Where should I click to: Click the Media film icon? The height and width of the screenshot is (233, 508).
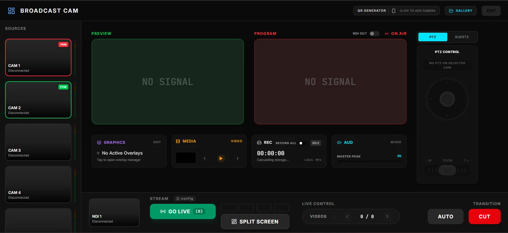178,141
